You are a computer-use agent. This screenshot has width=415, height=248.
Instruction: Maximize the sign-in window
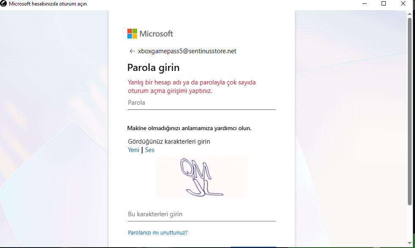coord(384,4)
